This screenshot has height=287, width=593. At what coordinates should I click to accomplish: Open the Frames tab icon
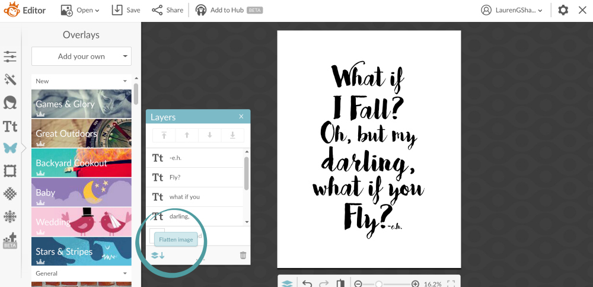click(10, 171)
